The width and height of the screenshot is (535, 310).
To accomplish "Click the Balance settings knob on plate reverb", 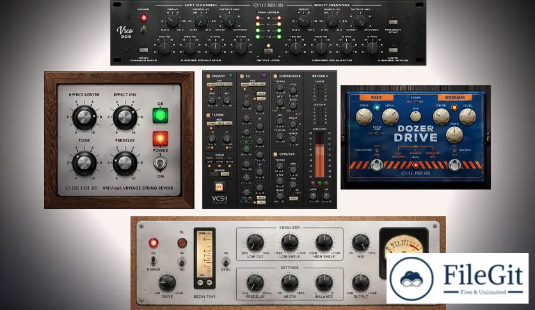I will [x=324, y=282].
